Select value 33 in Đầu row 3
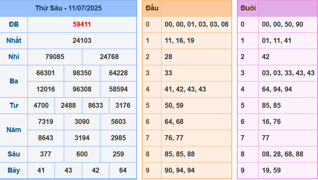 pyautogui.click(x=168, y=73)
